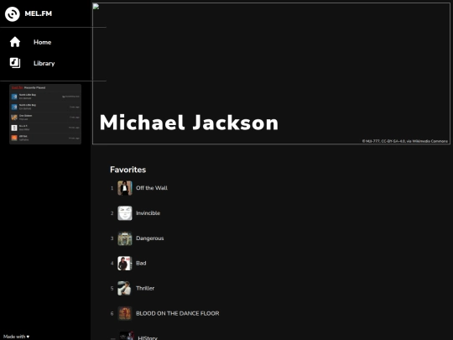Select the HIStory album title
The height and width of the screenshot is (340, 453).
pos(148,337)
